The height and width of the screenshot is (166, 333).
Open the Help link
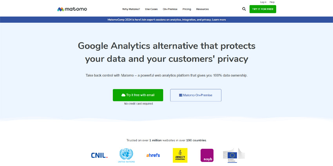[272, 2]
